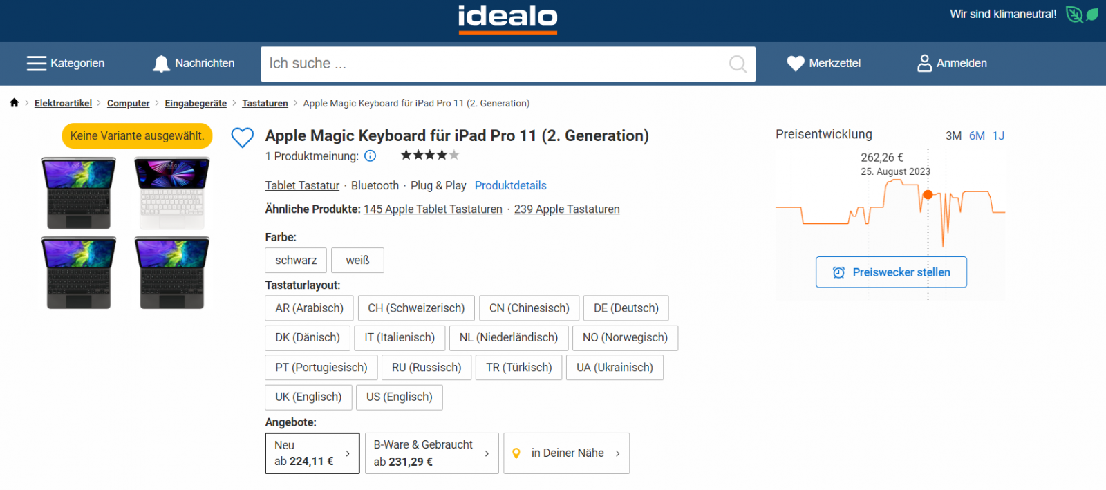Click the Anmelden user icon

(924, 64)
